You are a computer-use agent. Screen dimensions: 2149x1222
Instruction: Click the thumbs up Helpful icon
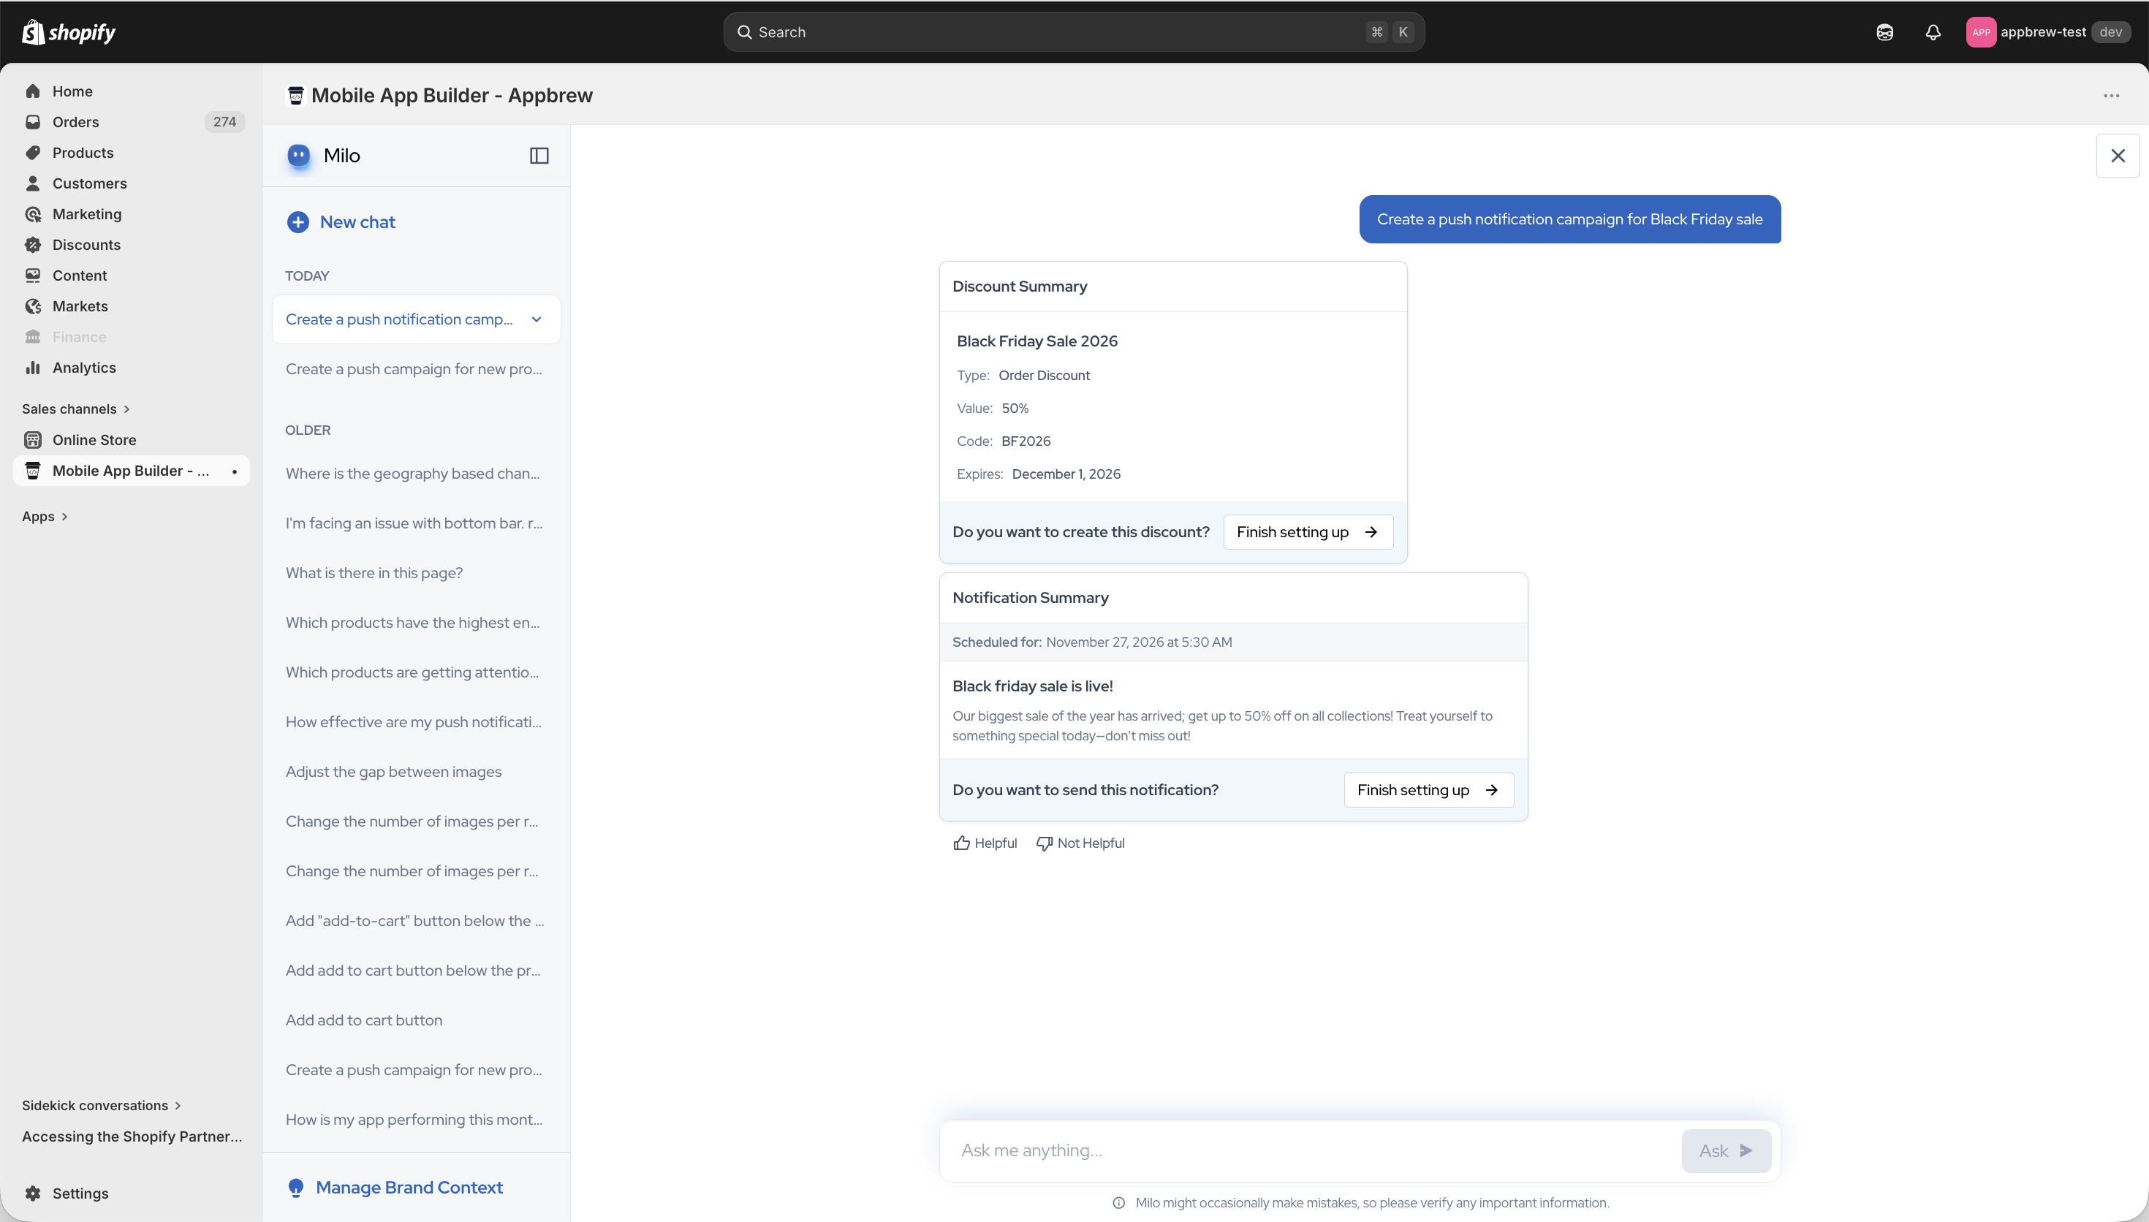[x=962, y=843]
